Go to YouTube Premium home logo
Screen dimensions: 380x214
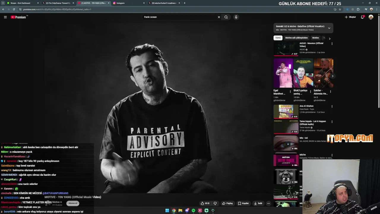[x=19, y=17]
